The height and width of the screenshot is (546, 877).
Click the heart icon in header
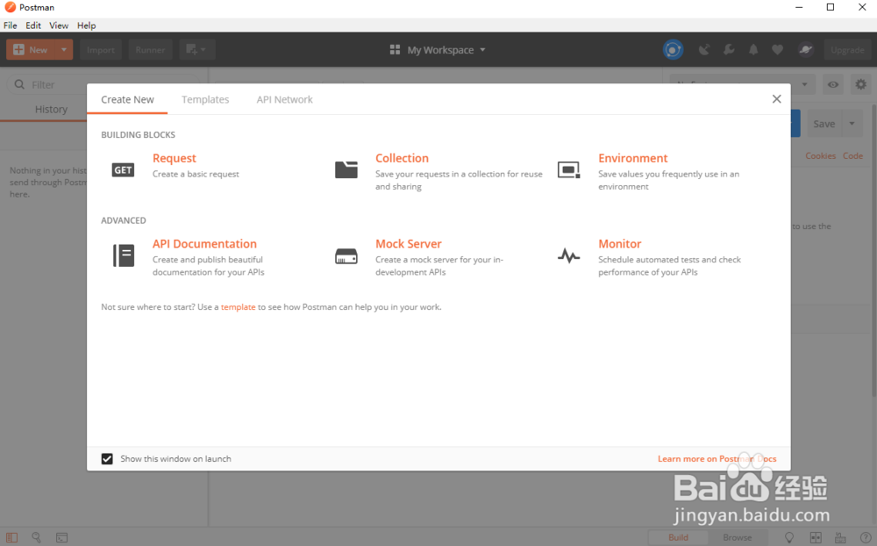point(777,50)
